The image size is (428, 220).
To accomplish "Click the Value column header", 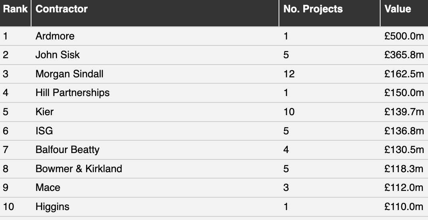I will tap(397, 9).
